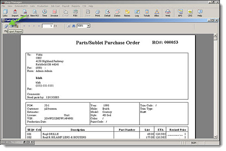This screenshot has width=226, height=151.
Task: Click the Save toolbar icon
Action: click(x=88, y=13)
